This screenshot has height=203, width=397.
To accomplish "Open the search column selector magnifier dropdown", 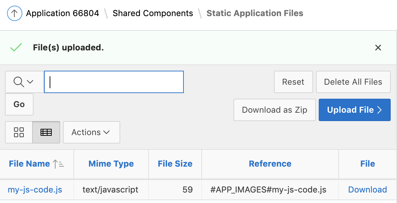I will click(24, 82).
